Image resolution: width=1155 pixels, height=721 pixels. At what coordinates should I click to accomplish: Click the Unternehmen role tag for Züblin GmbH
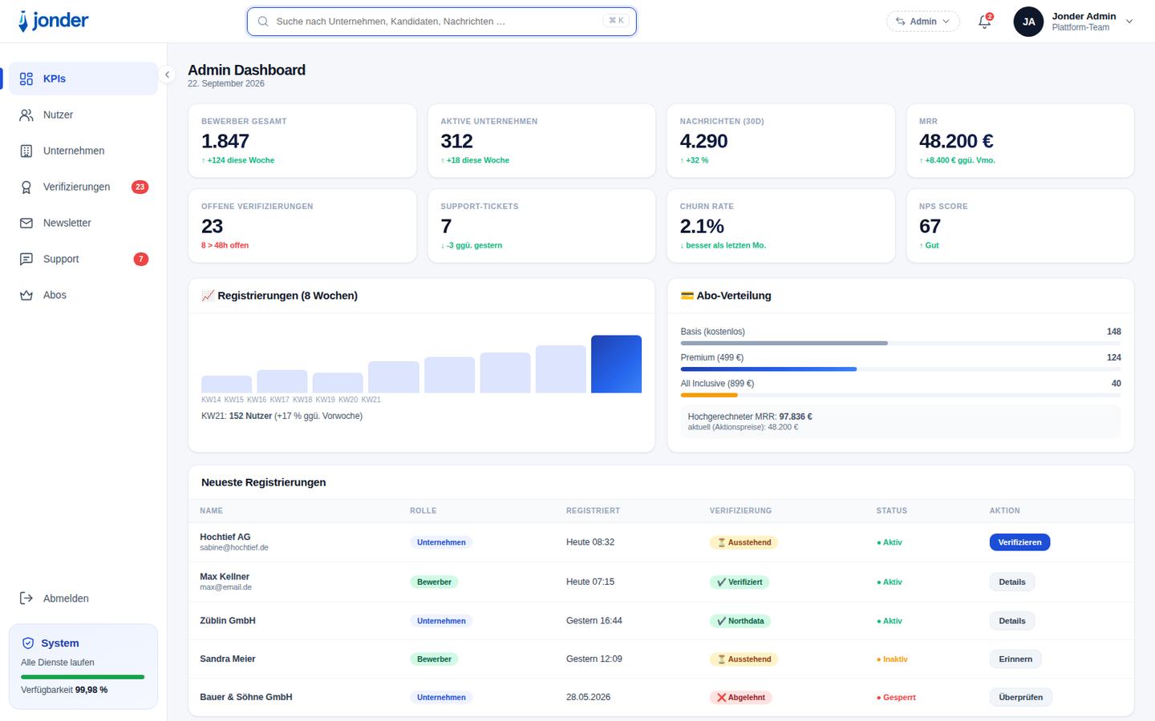pos(441,621)
